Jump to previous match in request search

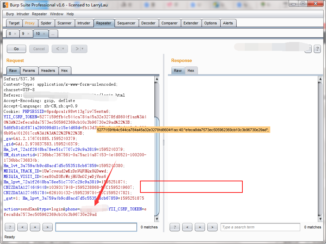click(22, 227)
